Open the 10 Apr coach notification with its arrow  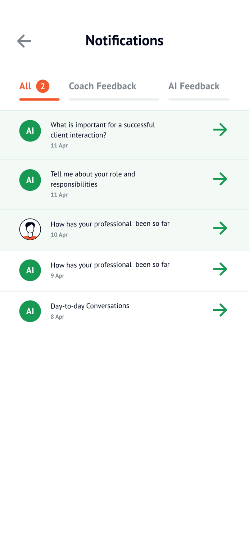click(x=220, y=228)
